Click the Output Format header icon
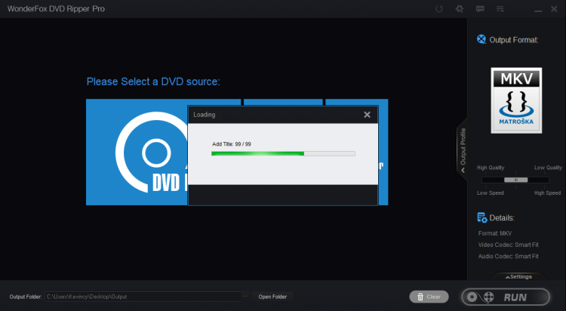 [x=481, y=39]
